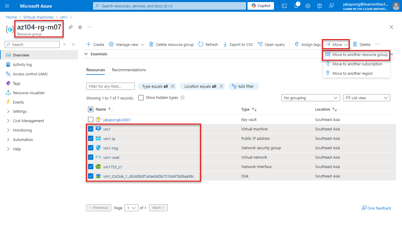Open the Give feedback link
Image resolution: width=402 pixels, height=226 pixels.
click(376, 208)
